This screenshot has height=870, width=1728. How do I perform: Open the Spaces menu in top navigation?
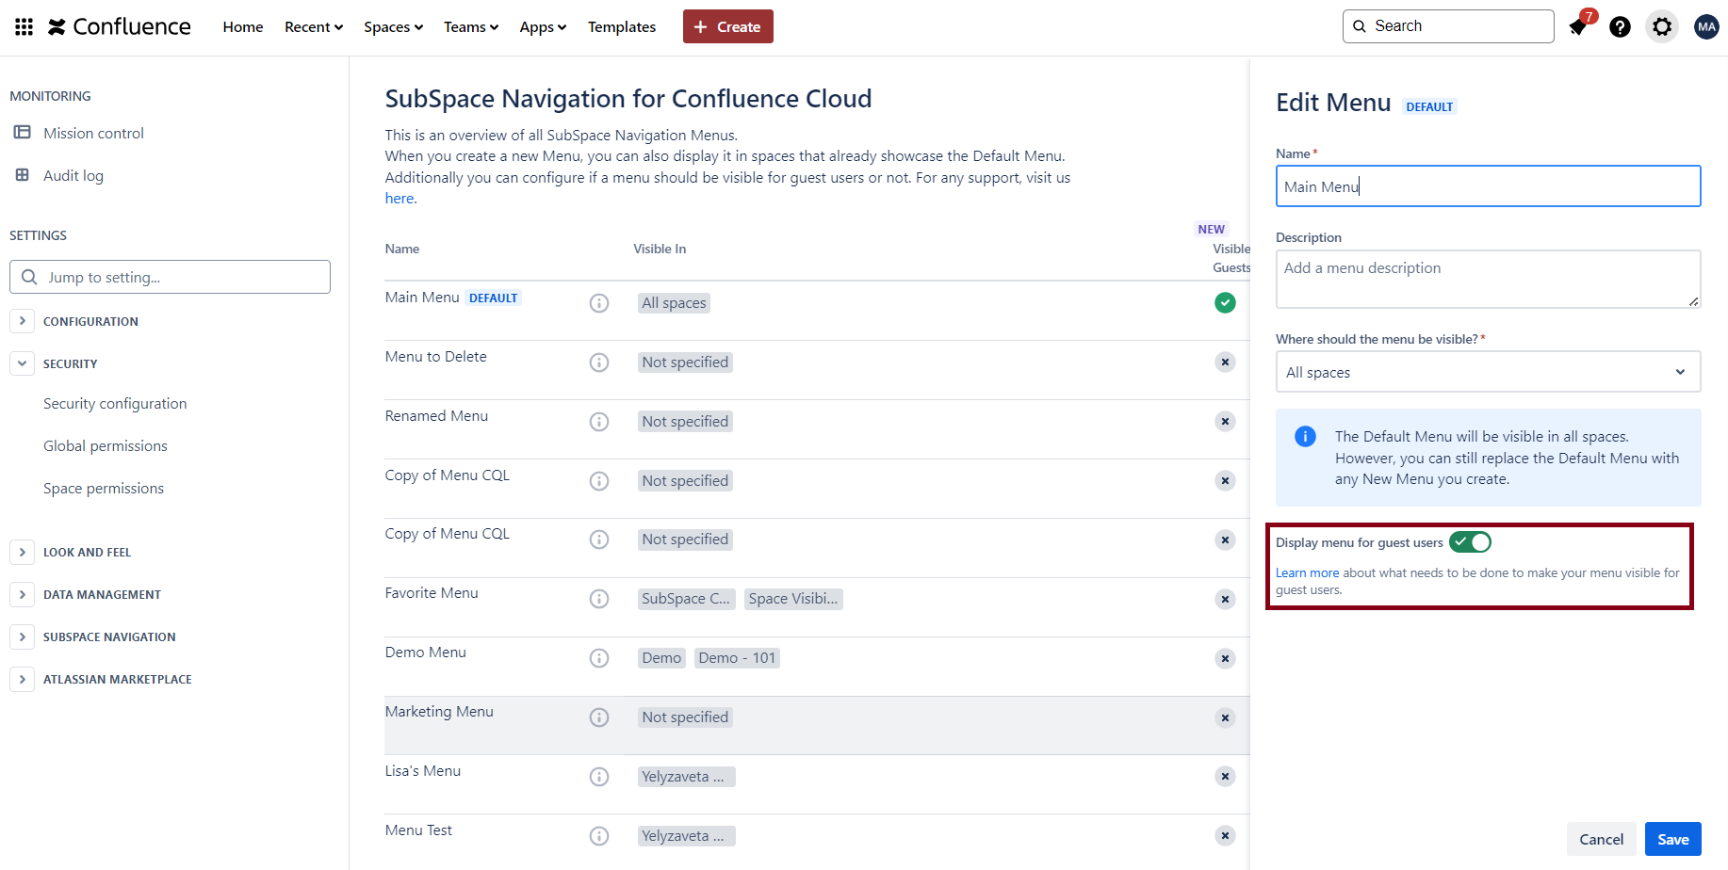tap(393, 26)
